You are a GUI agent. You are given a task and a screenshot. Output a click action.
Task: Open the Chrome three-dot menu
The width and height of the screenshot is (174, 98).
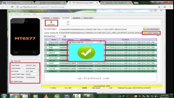coord(170,7)
